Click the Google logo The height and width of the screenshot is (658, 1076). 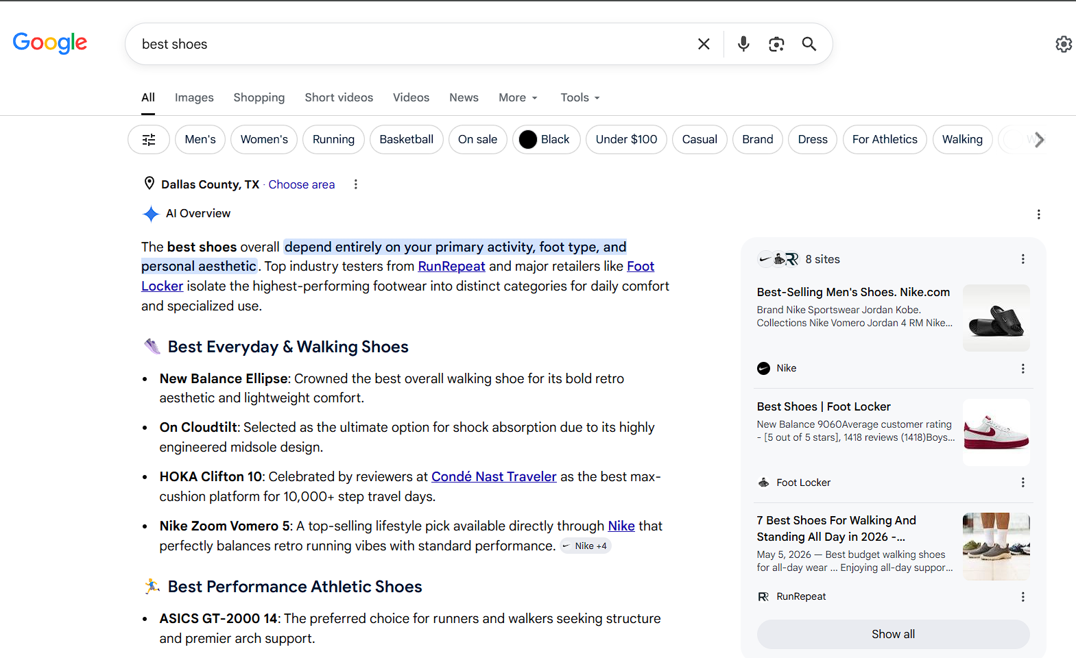coord(50,43)
